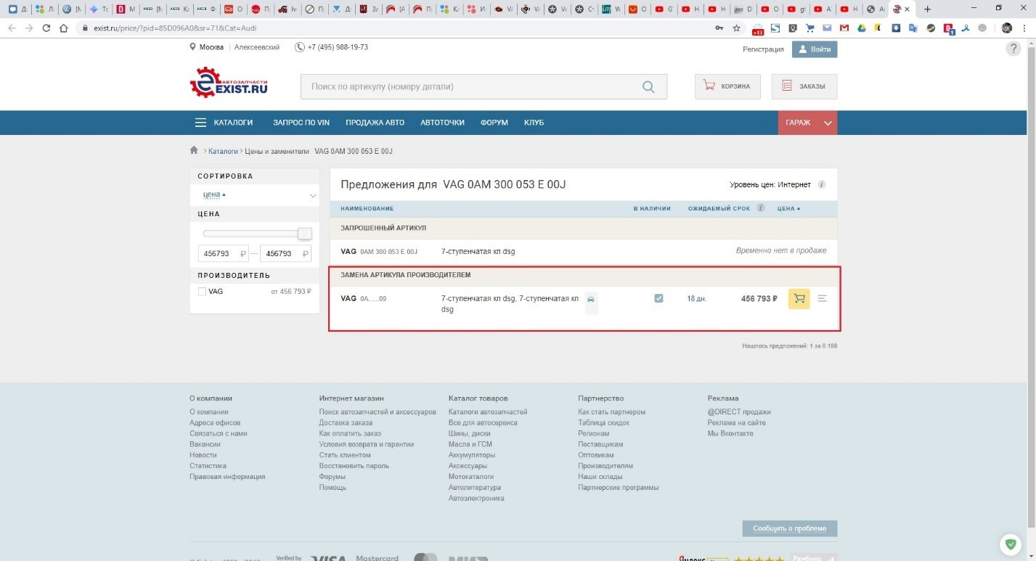Open Мы Вконтакте footer link
1036x561 pixels.
tap(730, 433)
